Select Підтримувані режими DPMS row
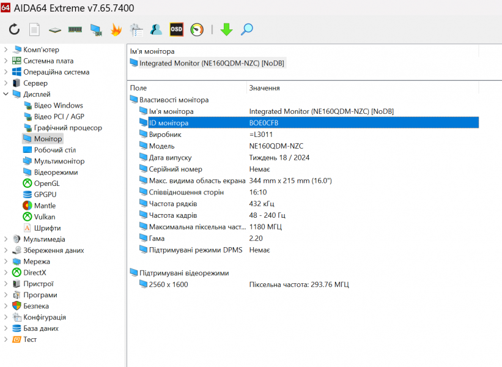 click(x=309, y=250)
